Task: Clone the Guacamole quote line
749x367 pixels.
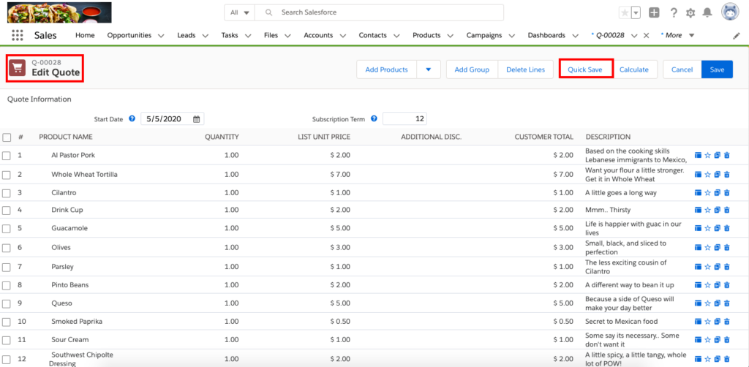Action: pyautogui.click(x=717, y=228)
